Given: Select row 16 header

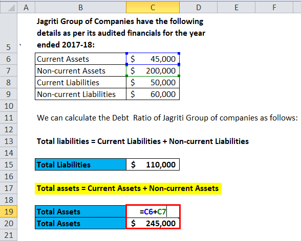Looking at the screenshot, I should (x=8, y=177).
